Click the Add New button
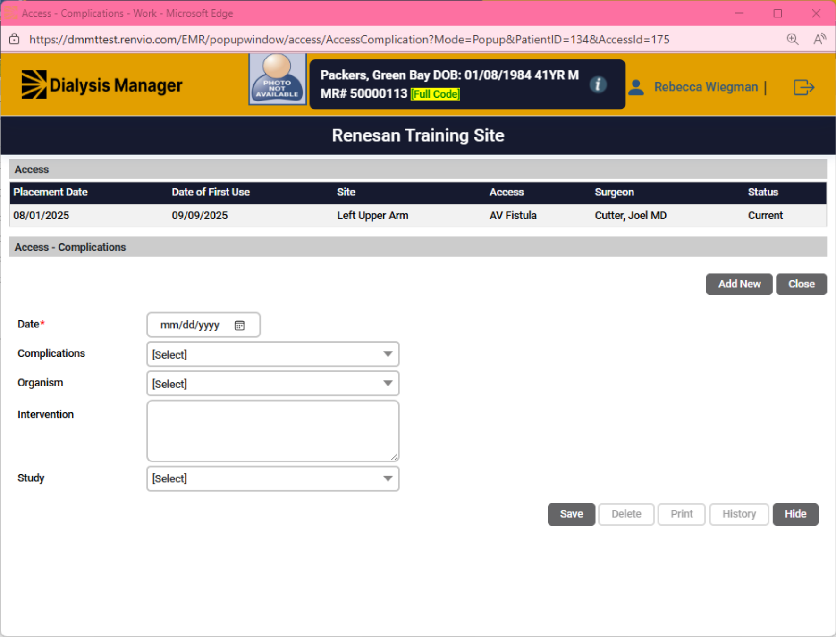The image size is (836, 637). tap(739, 284)
